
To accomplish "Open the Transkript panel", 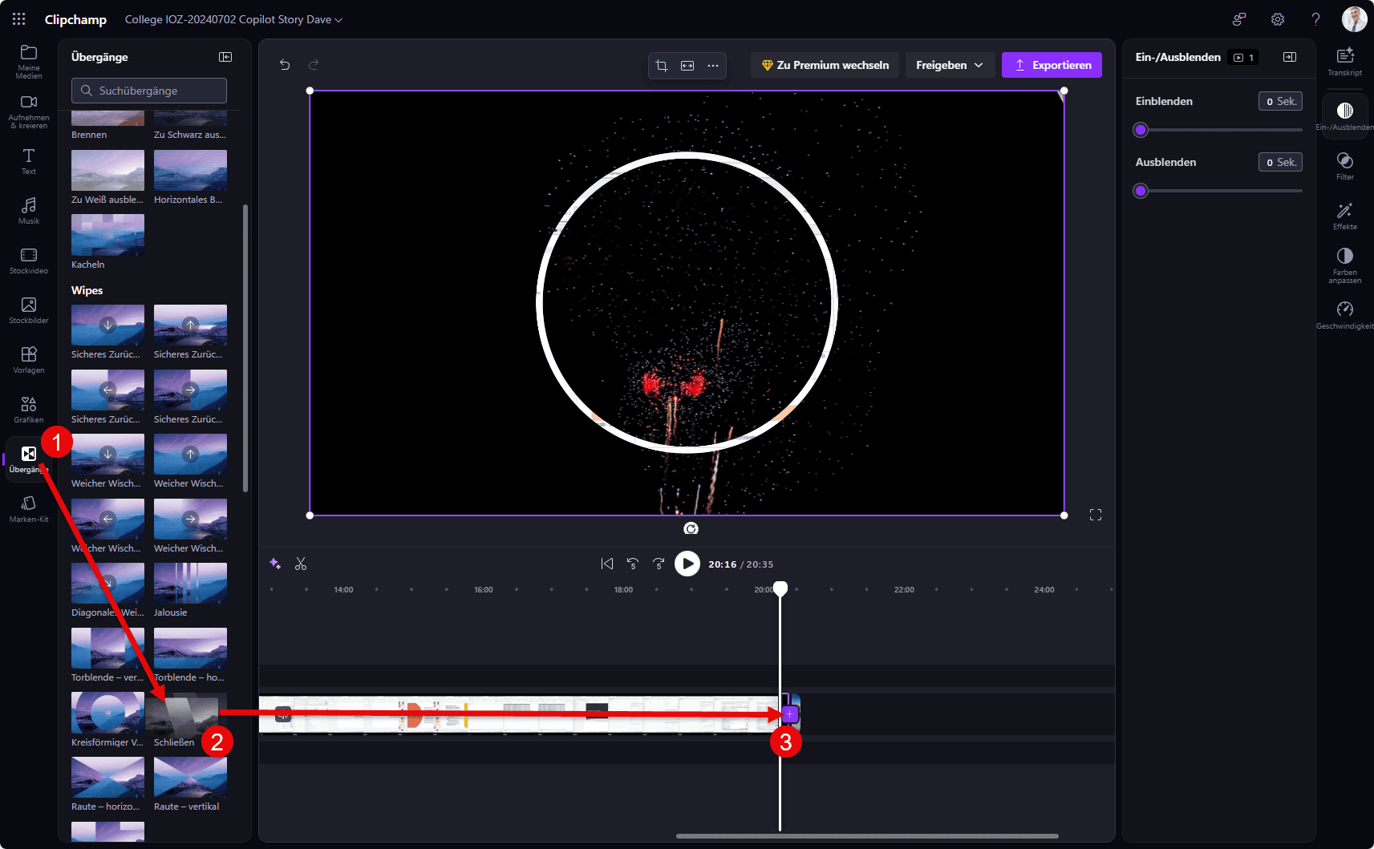I will [x=1344, y=61].
